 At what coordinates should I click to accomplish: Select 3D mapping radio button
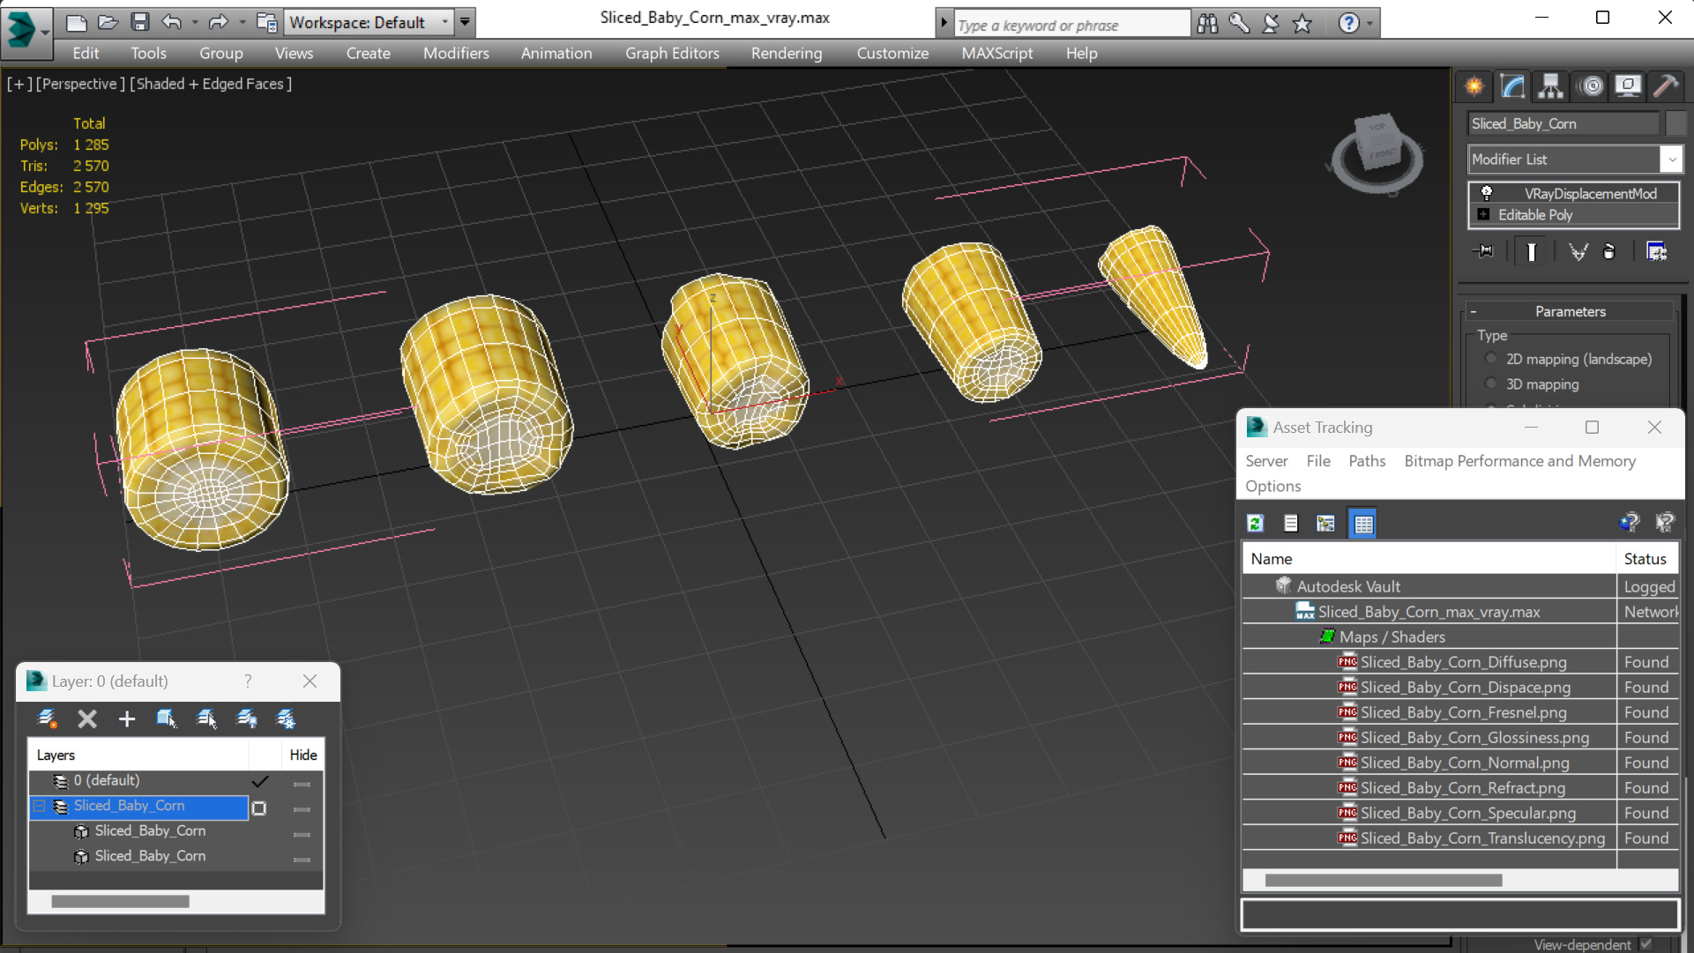click(x=1491, y=383)
